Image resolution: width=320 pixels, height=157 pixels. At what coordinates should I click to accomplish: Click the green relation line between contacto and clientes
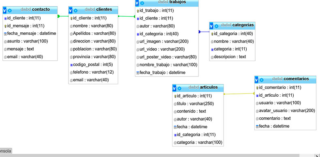click(x=64, y=16)
